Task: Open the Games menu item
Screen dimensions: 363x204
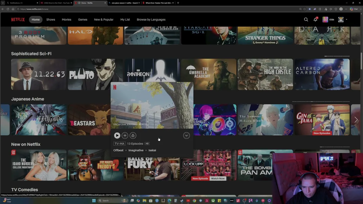Action: coord(83,20)
